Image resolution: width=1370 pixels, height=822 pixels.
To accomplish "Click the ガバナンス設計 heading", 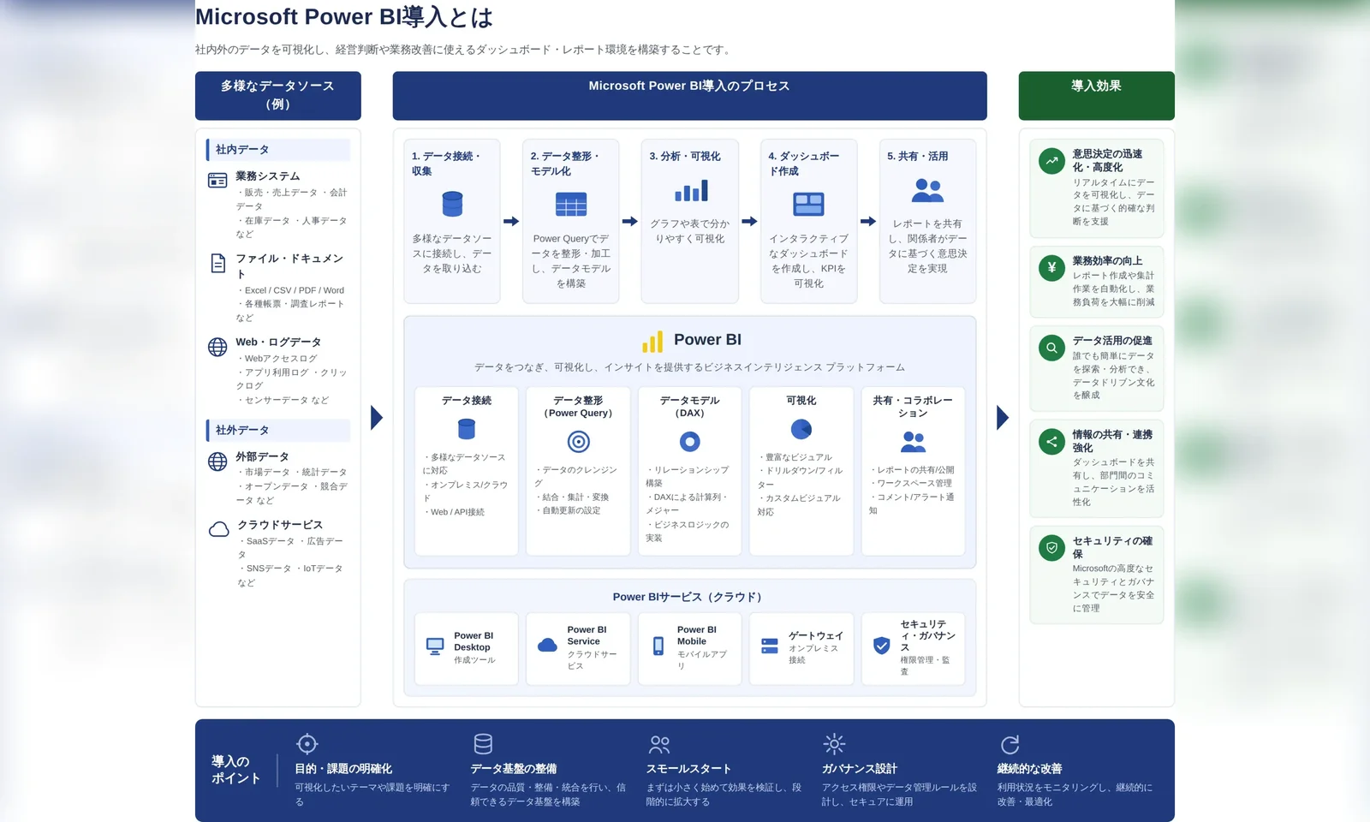I will [860, 769].
